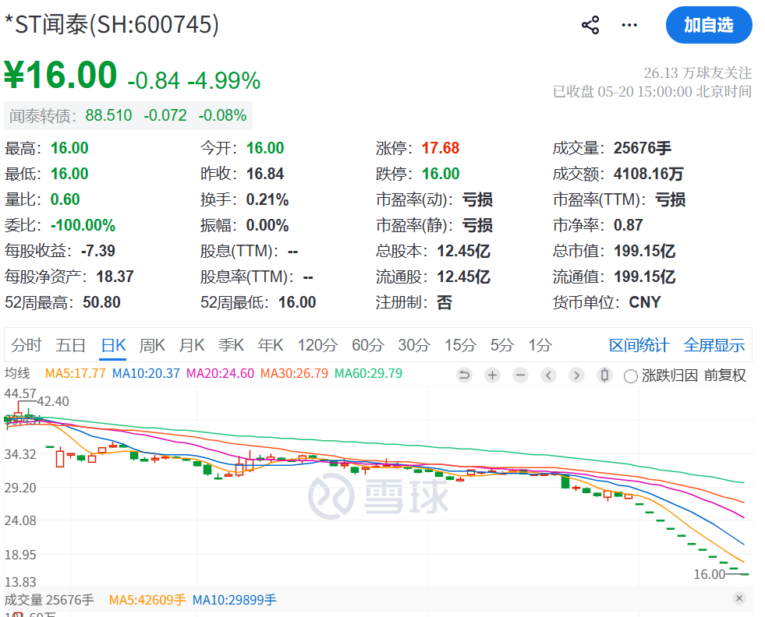
Task: Click the MA30:26.79 moving average label
Action: click(294, 373)
